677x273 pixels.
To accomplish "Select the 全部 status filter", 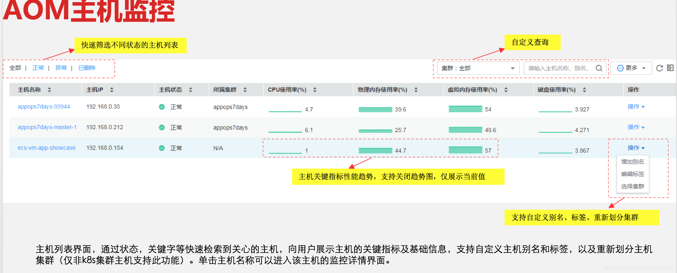I will 15,68.
